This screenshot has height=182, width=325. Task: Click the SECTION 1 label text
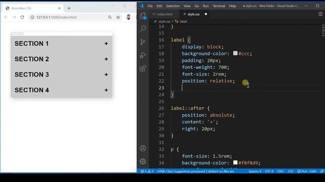31,43
